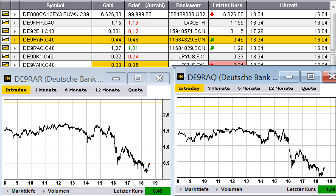Maximize the DE9RAR chart window

click(137, 78)
